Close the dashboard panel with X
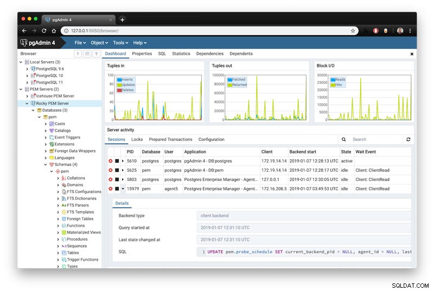434x291 pixels. (x=412, y=54)
